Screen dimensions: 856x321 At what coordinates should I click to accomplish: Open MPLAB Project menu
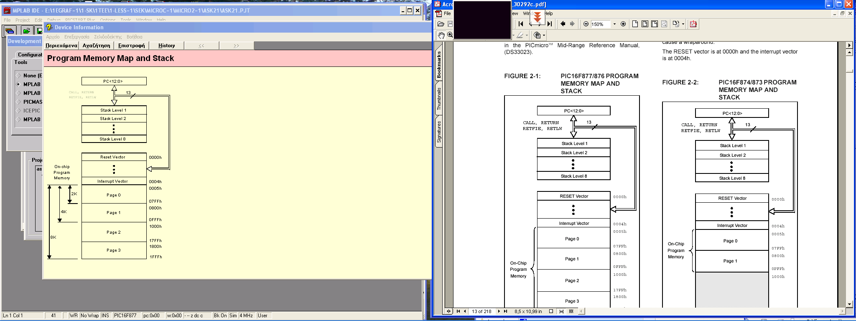(x=23, y=20)
